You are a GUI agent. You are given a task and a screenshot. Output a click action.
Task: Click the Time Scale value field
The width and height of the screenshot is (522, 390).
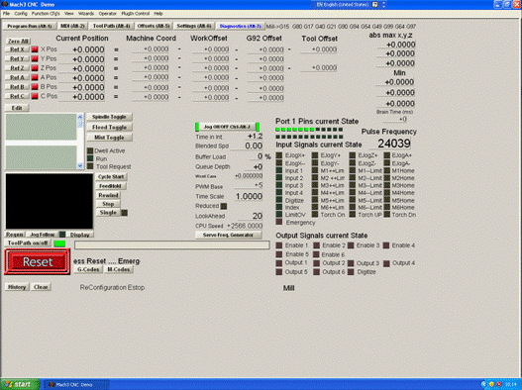(x=249, y=196)
